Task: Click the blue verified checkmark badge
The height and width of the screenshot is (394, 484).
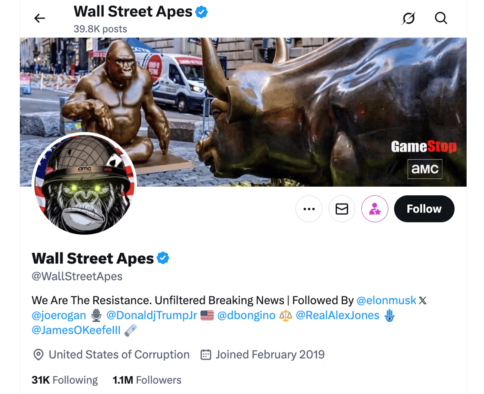Action: [163, 258]
